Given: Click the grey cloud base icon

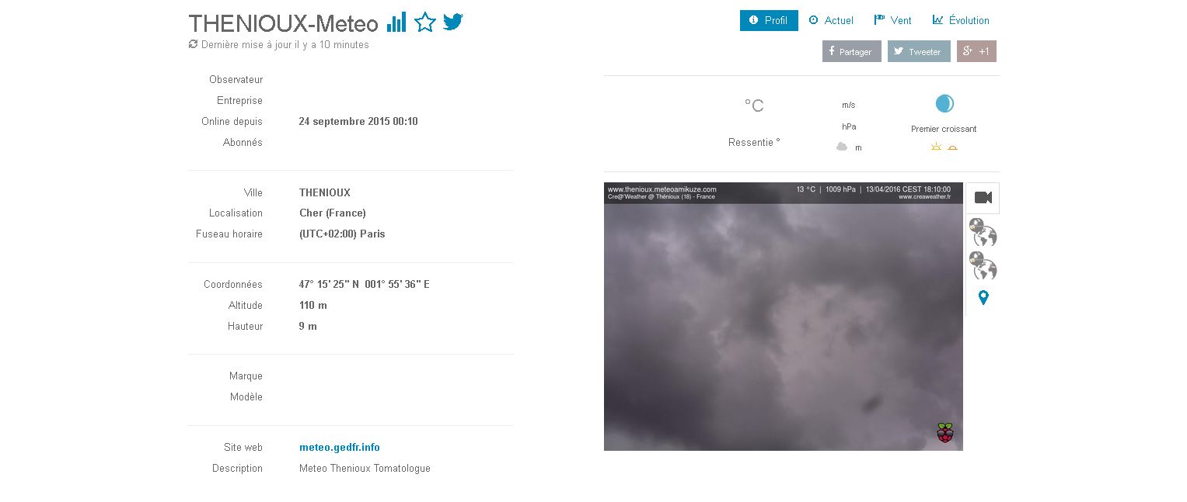Looking at the screenshot, I should click(x=842, y=147).
